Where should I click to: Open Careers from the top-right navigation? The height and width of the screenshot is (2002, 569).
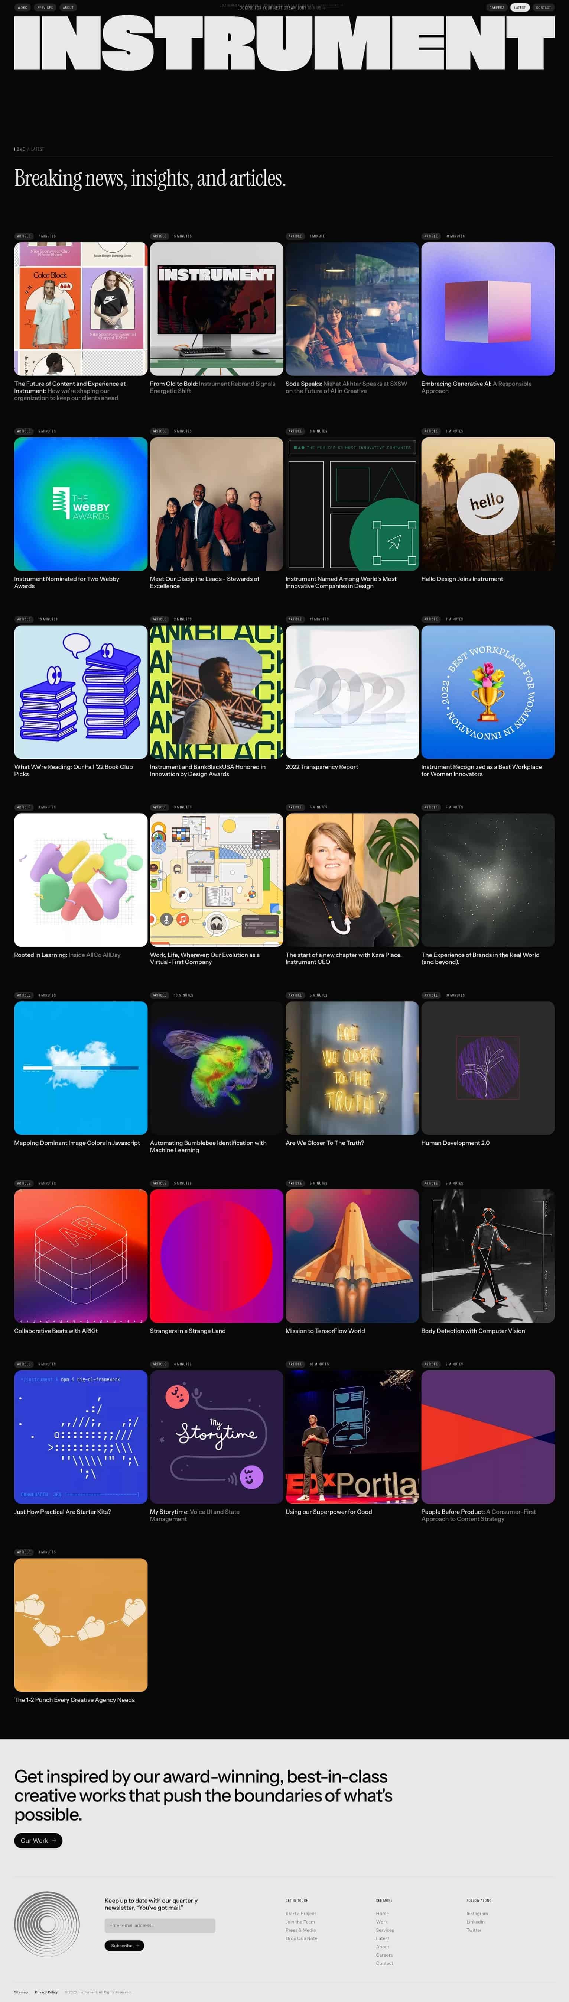click(497, 7)
